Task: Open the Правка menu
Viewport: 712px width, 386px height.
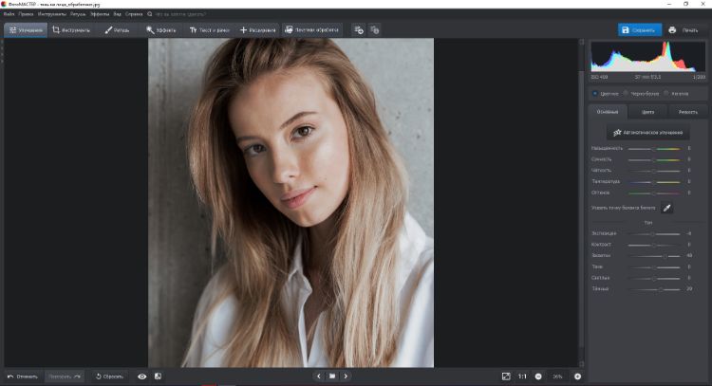Action: click(x=26, y=14)
